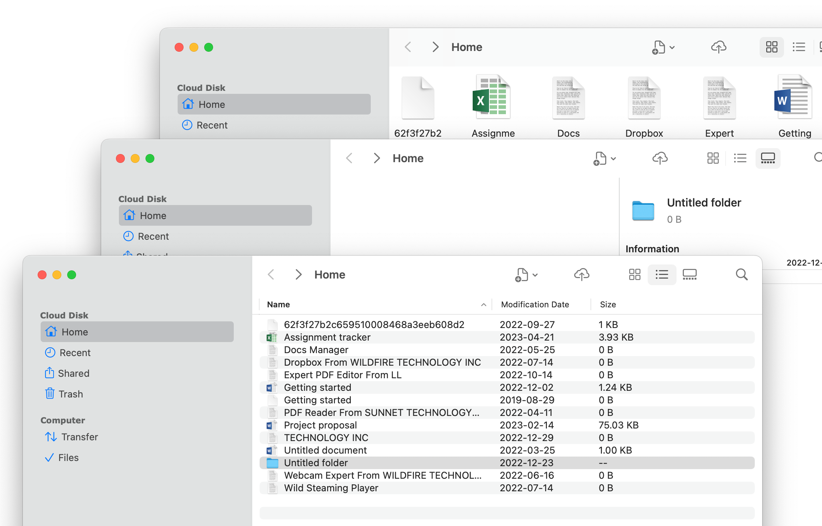822x526 pixels.
Task: Select Webcam Expert From WILDFIRE row
Action: (507, 475)
